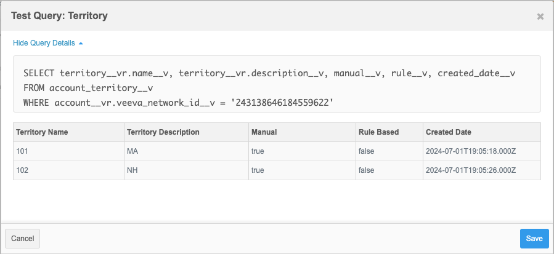The image size is (554, 254).
Task: Click the Territory Name column header
Action: coord(42,132)
